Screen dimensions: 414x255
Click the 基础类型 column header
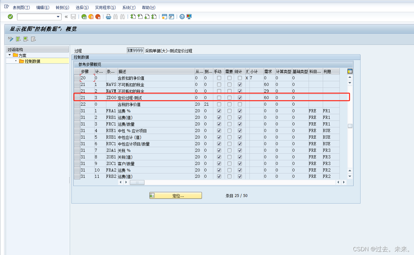tap(300, 72)
